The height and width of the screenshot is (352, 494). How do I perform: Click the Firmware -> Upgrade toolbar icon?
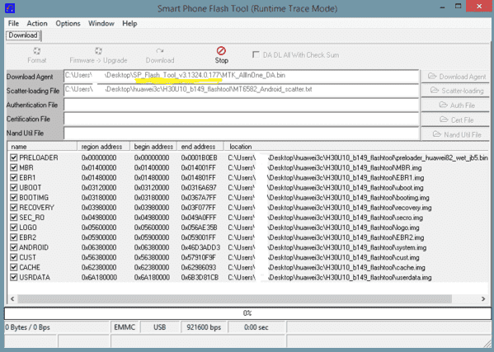tap(98, 51)
